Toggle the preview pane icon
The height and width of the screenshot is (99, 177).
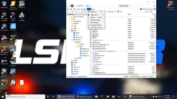(x=151, y=12)
